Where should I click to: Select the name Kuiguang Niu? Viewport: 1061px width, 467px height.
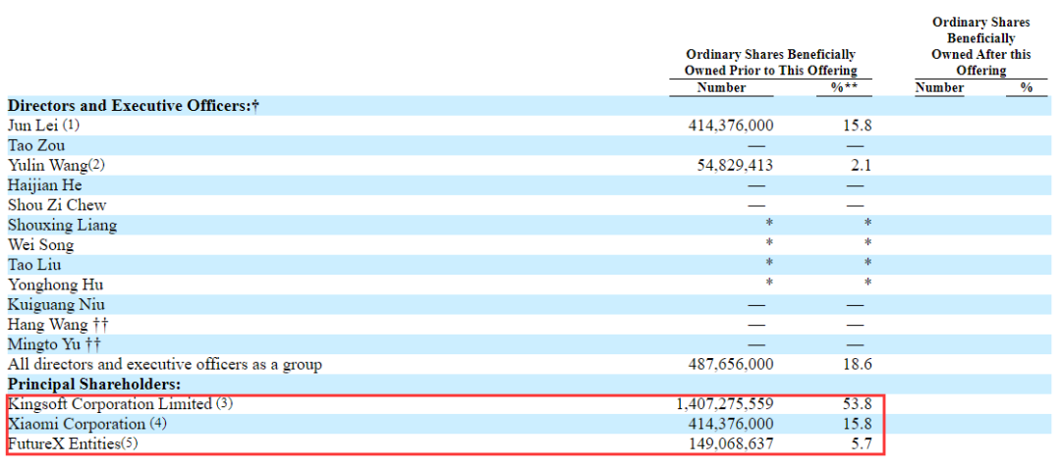click(x=56, y=305)
